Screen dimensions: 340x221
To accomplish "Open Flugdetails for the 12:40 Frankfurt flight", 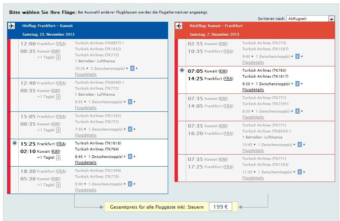I will click(86, 108).
